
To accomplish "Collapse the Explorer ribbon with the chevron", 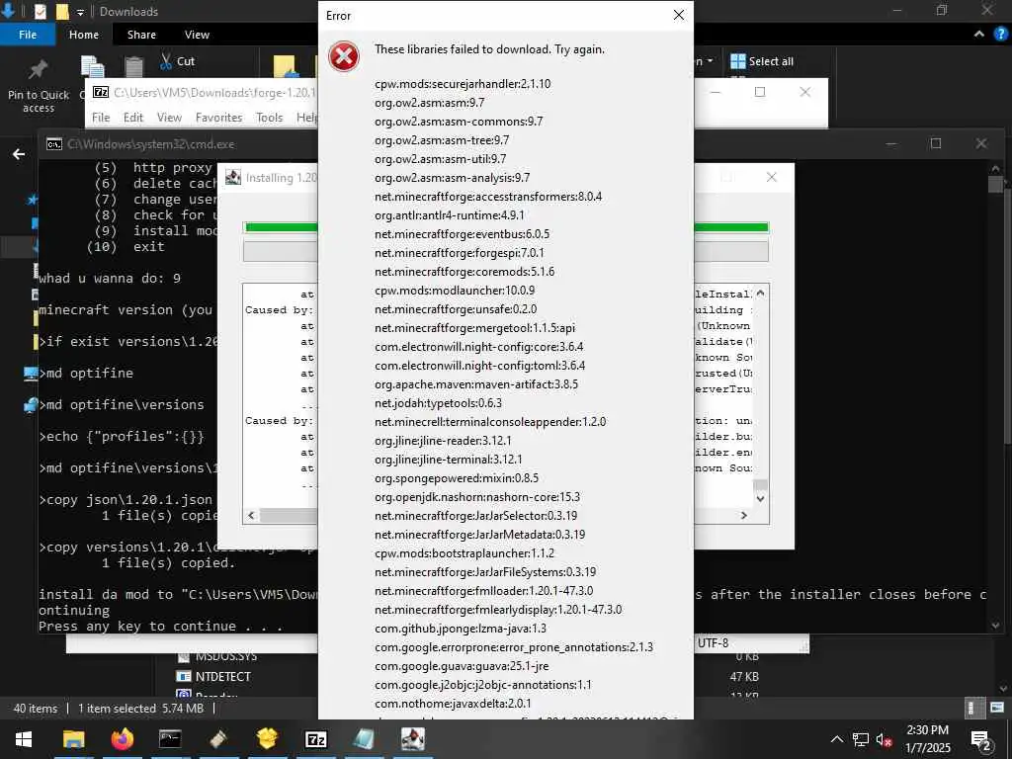I will (979, 35).
